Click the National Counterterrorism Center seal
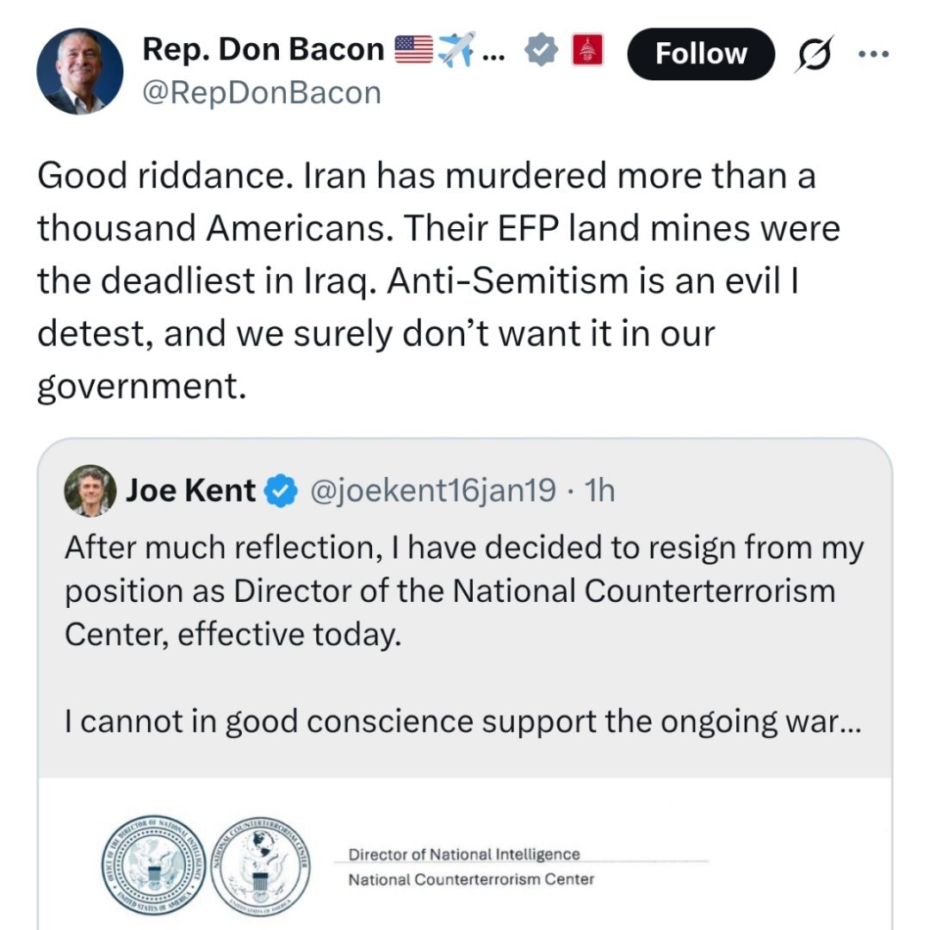The height and width of the screenshot is (930, 930). 263,864
